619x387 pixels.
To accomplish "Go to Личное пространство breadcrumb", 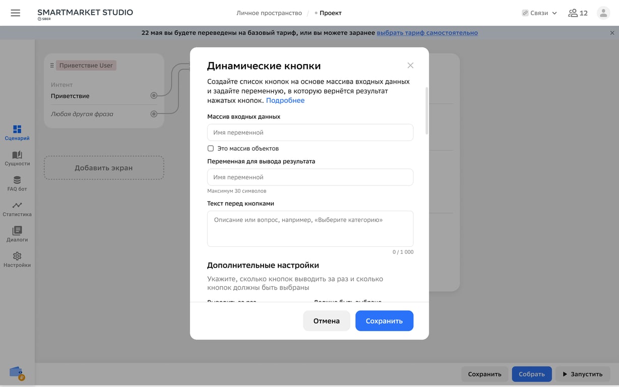I will 269,13.
